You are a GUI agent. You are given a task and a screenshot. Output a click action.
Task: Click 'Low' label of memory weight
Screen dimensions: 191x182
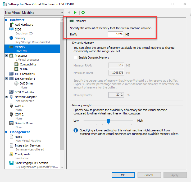(x=76, y=121)
